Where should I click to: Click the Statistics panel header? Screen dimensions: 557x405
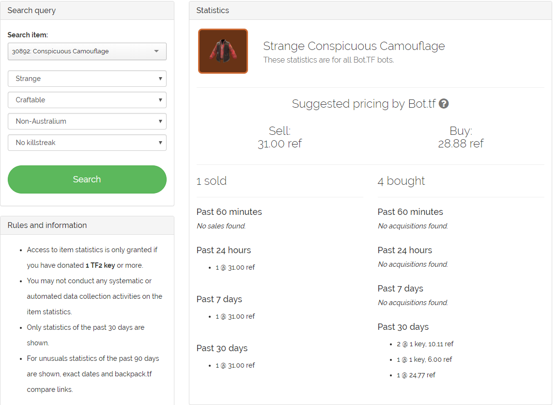[x=213, y=11]
